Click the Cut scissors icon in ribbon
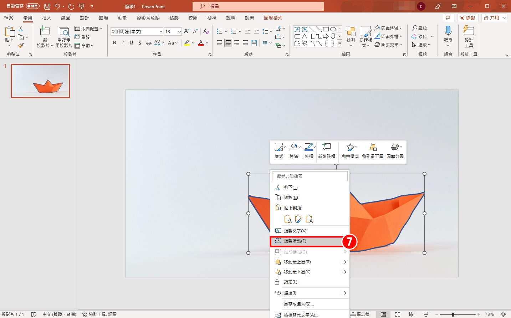The height and width of the screenshot is (318, 511). coord(21,29)
